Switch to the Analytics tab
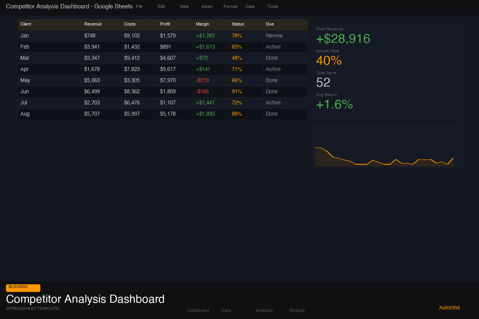This screenshot has width=479, height=319. (264, 310)
